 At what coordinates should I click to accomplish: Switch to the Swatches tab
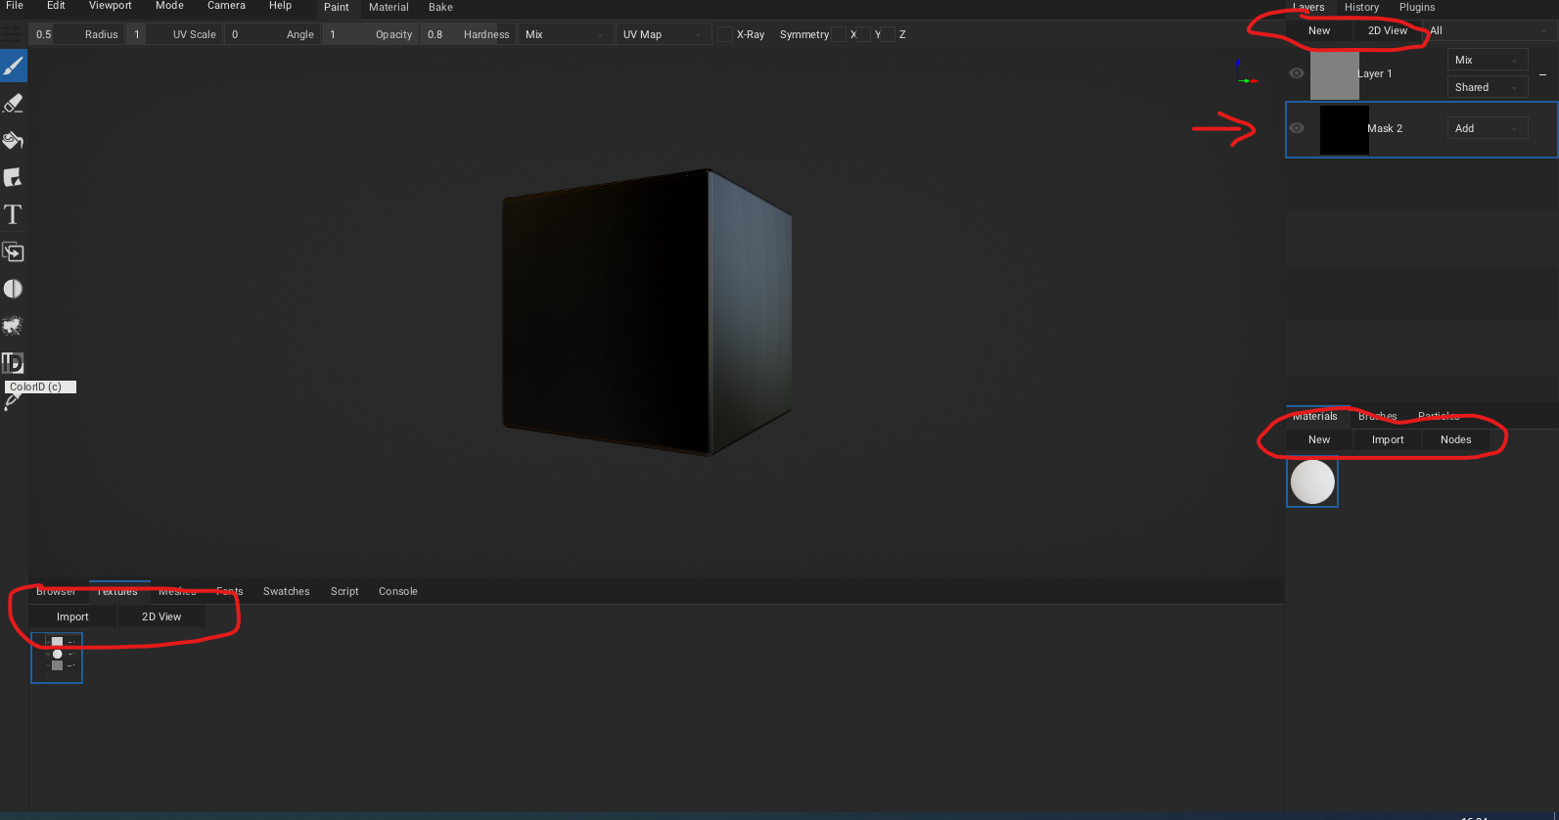(286, 591)
